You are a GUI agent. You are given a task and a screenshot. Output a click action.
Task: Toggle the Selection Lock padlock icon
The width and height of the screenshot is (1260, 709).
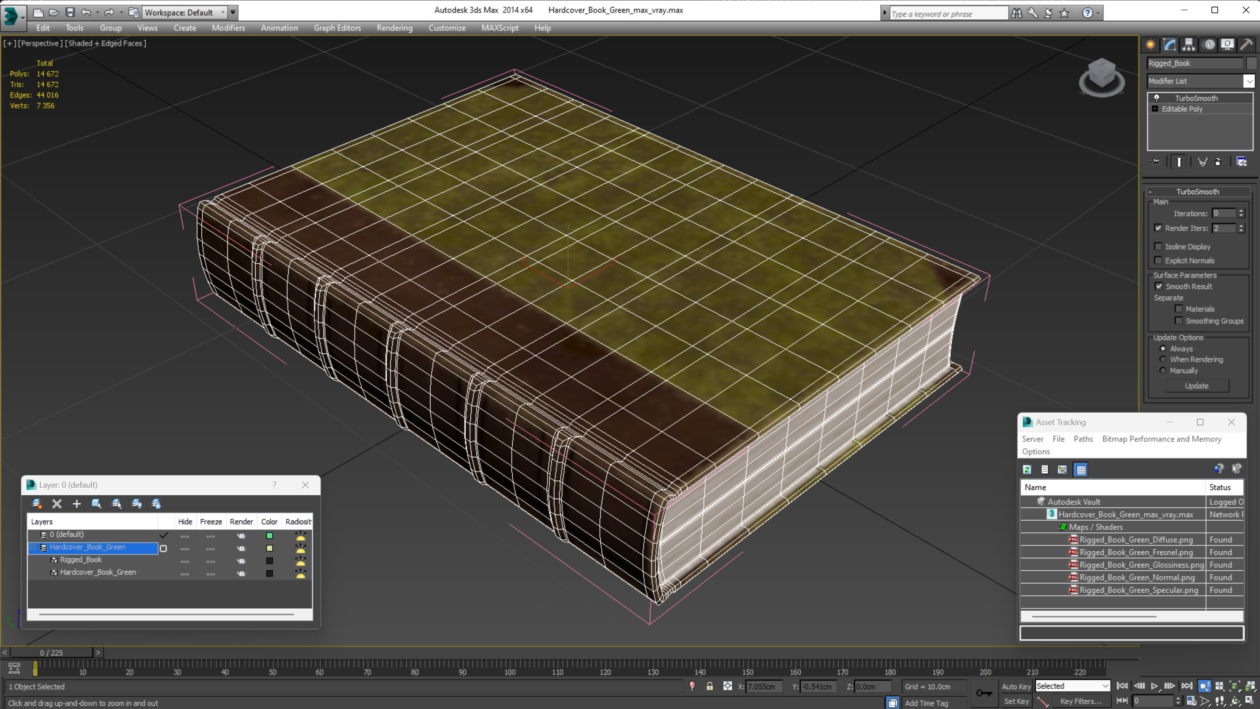pyautogui.click(x=709, y=686)
